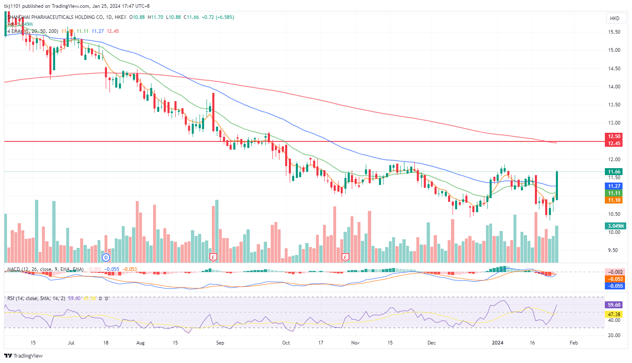Click the 'Nov' label on the time axis
The width and height of the screenshot is (632, 363).
click(355, 343)
